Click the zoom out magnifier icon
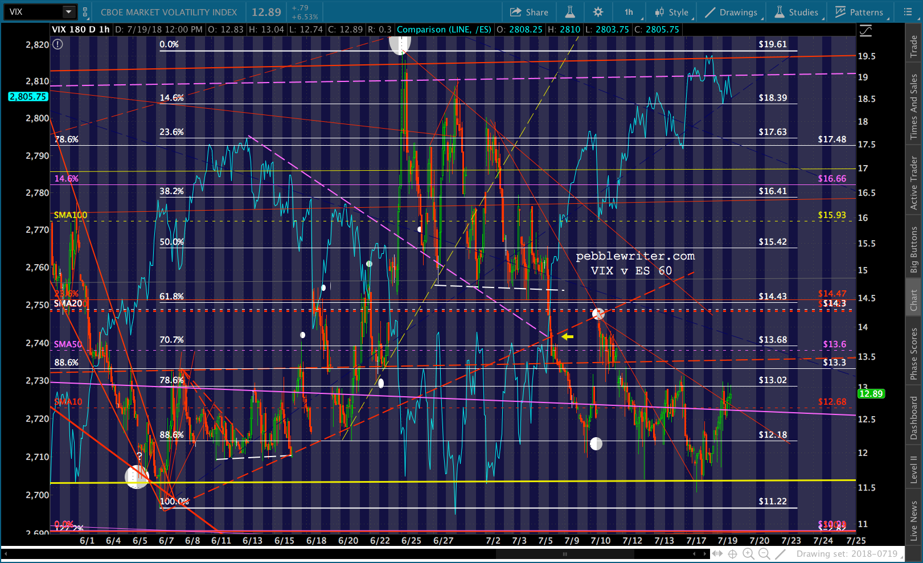The height and width of the screenshot is (563, 923). click(x=764, y=554)
